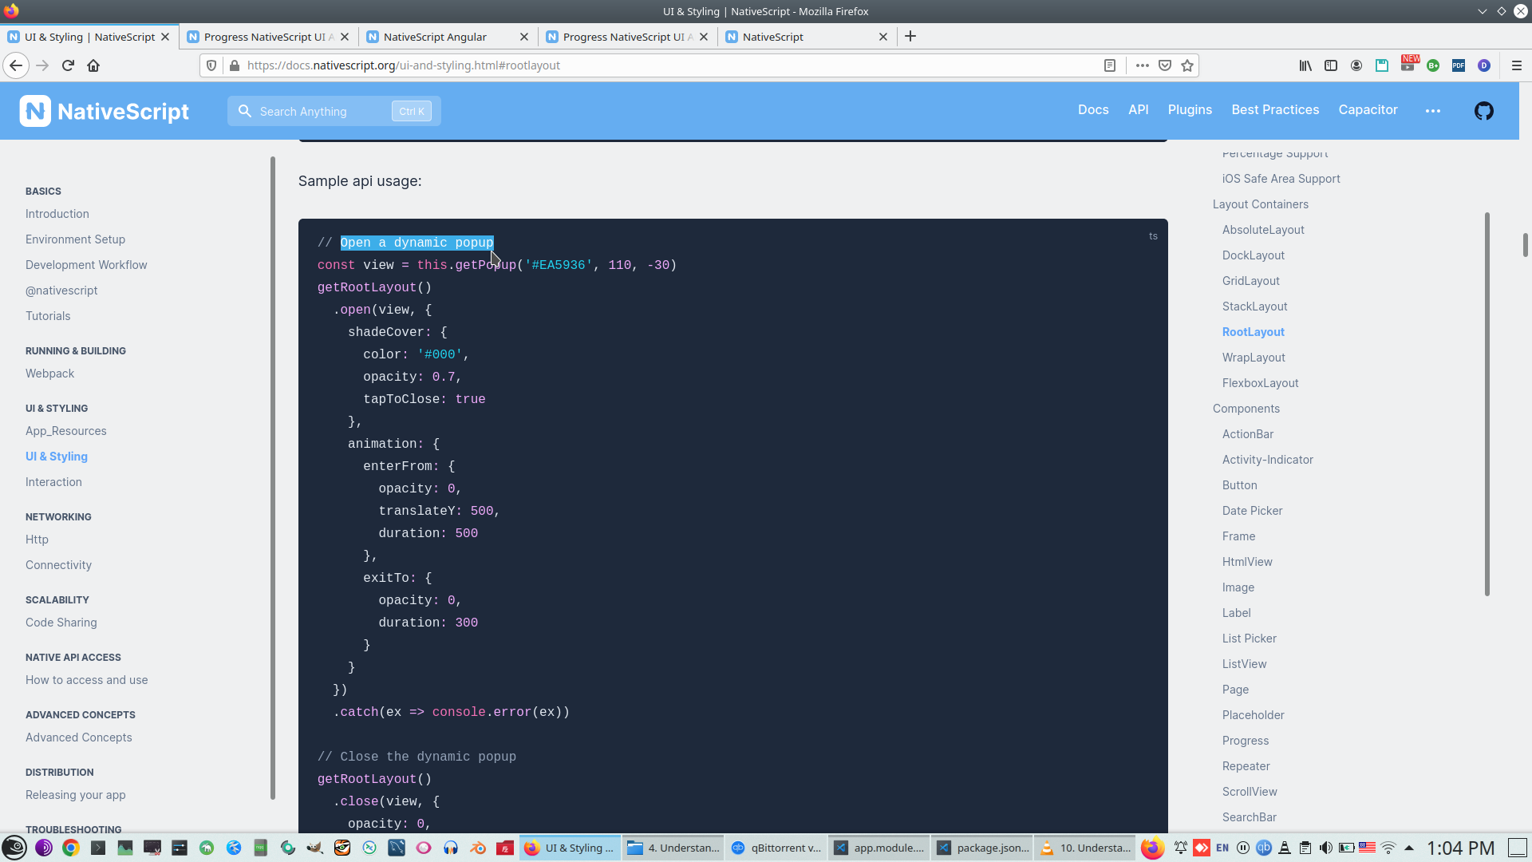Open page actions menu in address bar
Viewport: 1532px width, 862px height.
point(1142,65)
